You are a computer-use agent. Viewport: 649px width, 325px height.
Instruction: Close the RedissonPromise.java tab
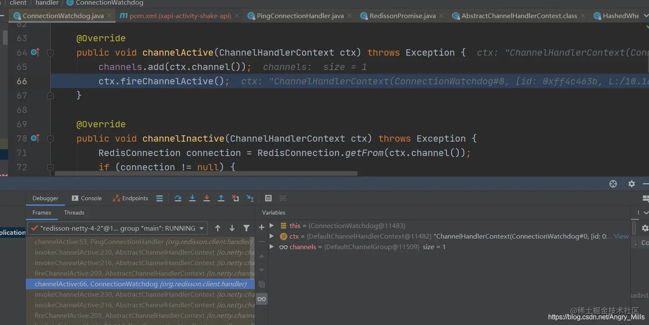442,15
